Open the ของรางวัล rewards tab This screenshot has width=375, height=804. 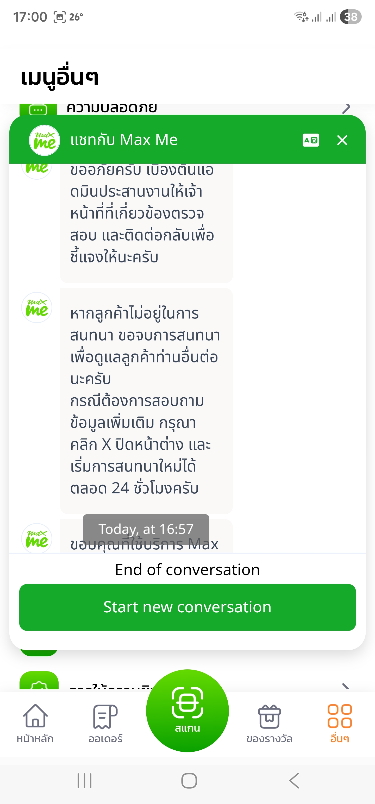pyautogui.click(x=269, y=723)
